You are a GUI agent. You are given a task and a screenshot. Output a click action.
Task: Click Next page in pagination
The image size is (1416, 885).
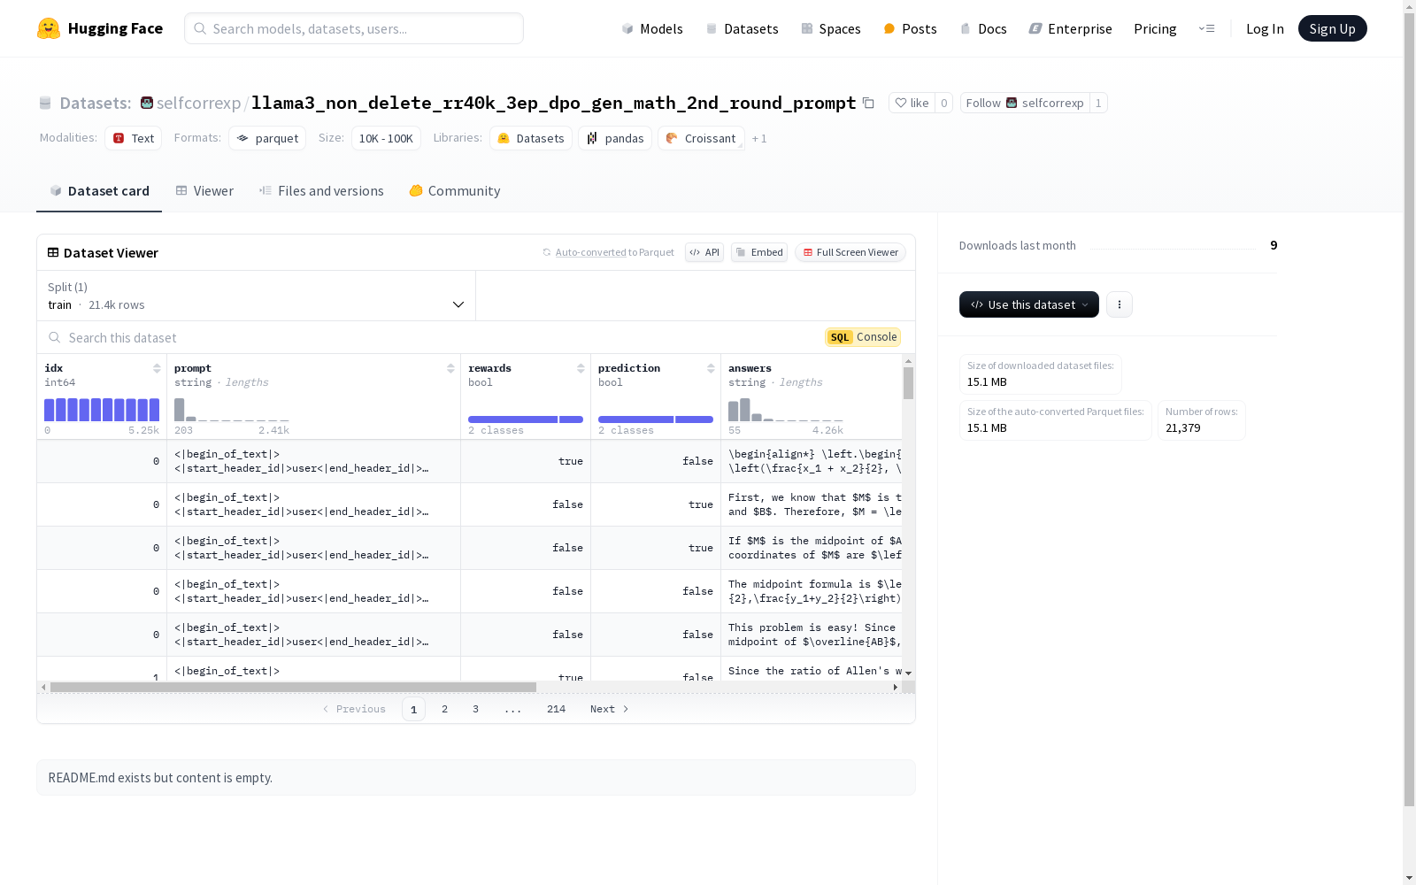[610, 709]
